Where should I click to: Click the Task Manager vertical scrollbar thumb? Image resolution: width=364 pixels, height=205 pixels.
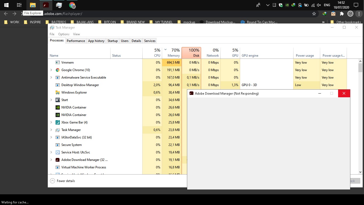(x=360, y=68)
